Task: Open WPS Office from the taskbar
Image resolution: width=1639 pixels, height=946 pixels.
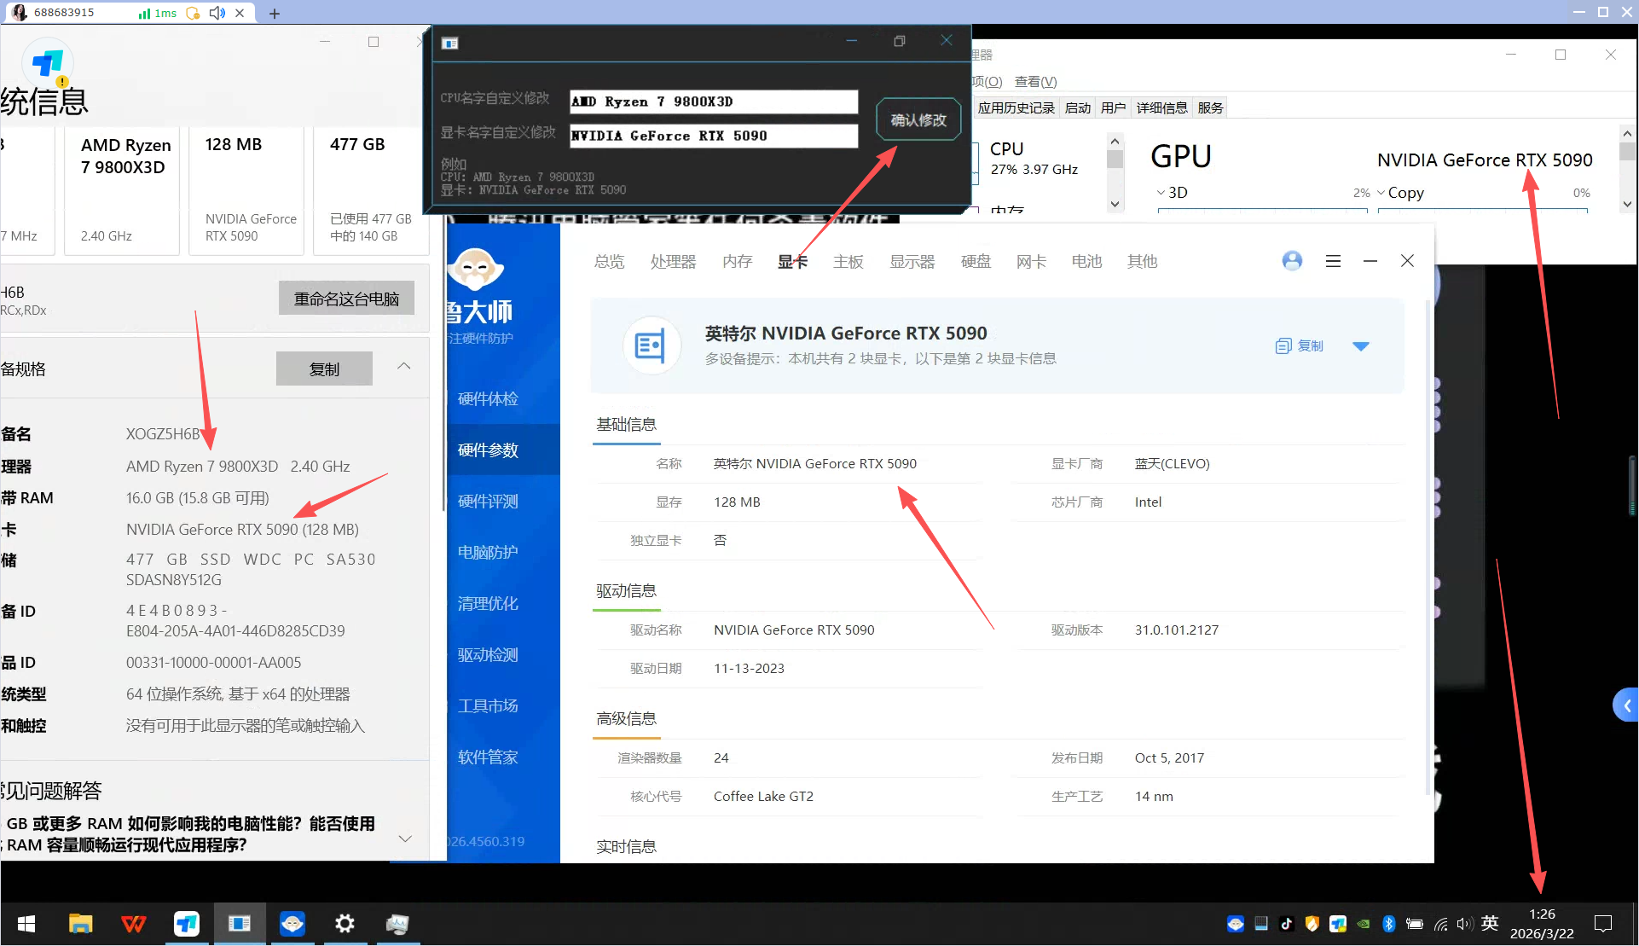Action: (134, 924)
